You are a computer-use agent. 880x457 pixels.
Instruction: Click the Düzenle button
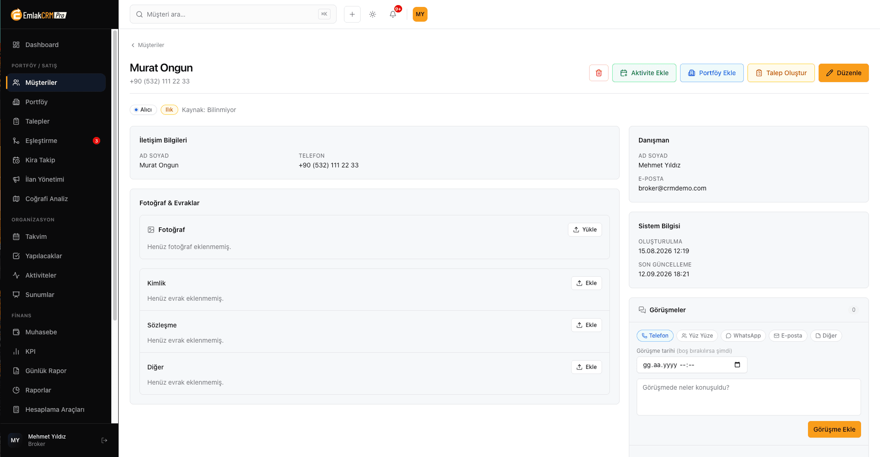coord(844,73)
